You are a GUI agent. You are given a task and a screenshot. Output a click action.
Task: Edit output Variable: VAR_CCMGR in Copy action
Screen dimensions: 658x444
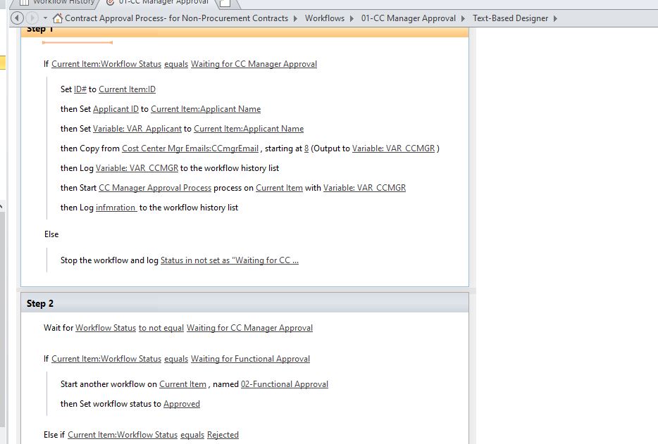[x=394, y=148]
